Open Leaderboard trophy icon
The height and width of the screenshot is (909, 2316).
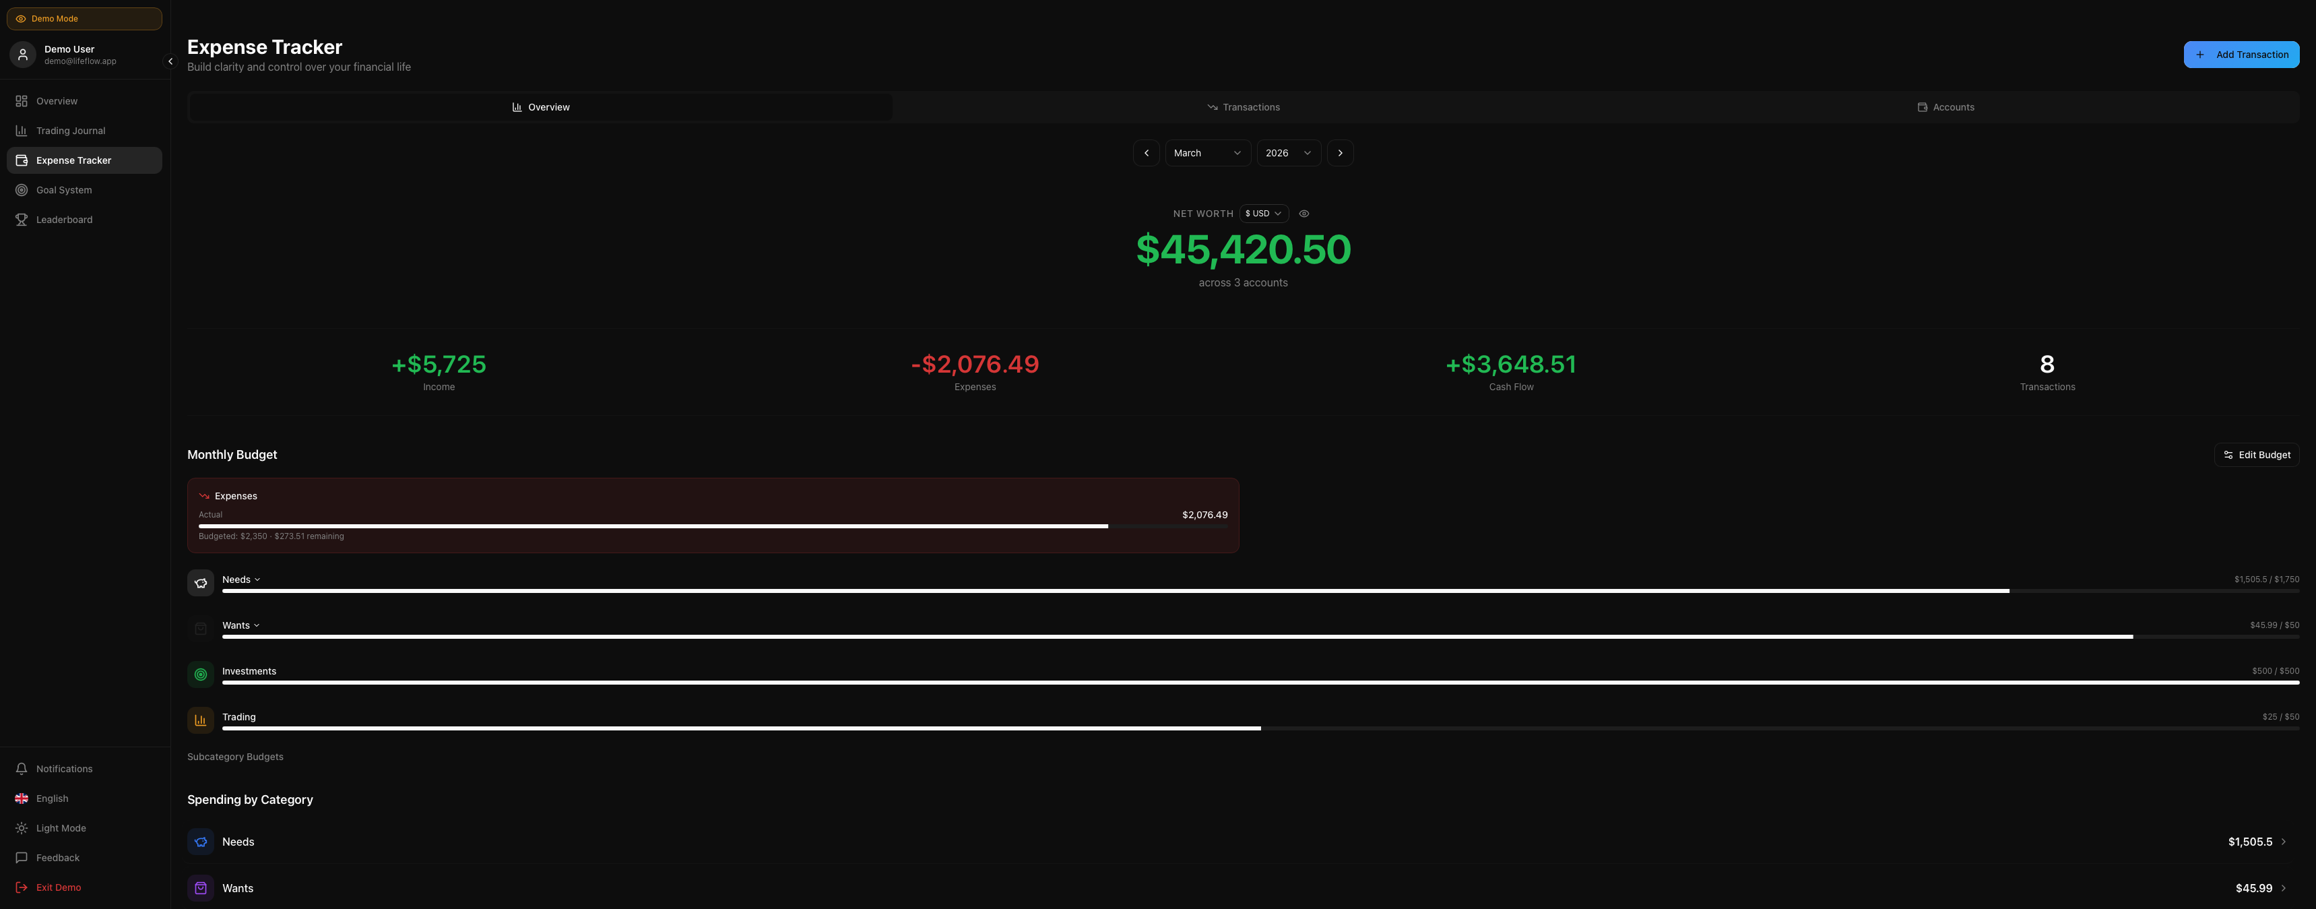coord(22,220)
